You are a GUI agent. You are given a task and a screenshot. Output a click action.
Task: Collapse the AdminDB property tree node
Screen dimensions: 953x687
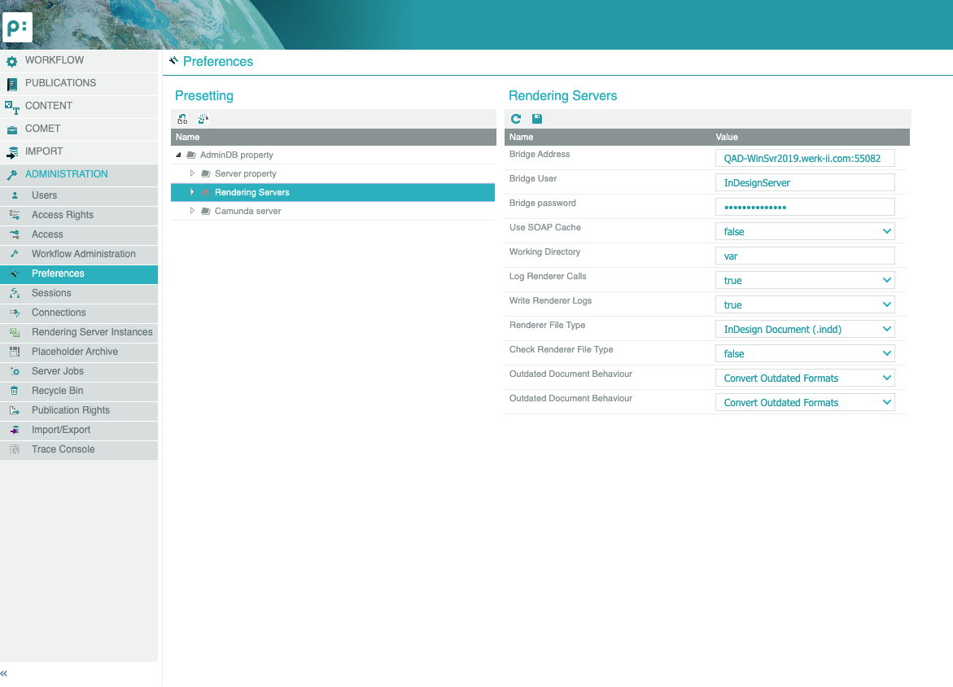point(178,155)
